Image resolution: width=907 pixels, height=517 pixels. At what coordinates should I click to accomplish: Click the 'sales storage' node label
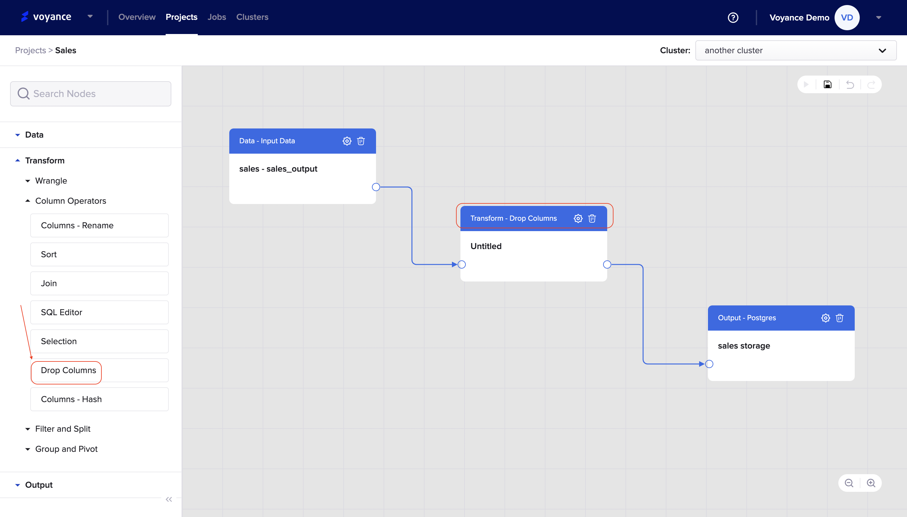pos(744,346)
